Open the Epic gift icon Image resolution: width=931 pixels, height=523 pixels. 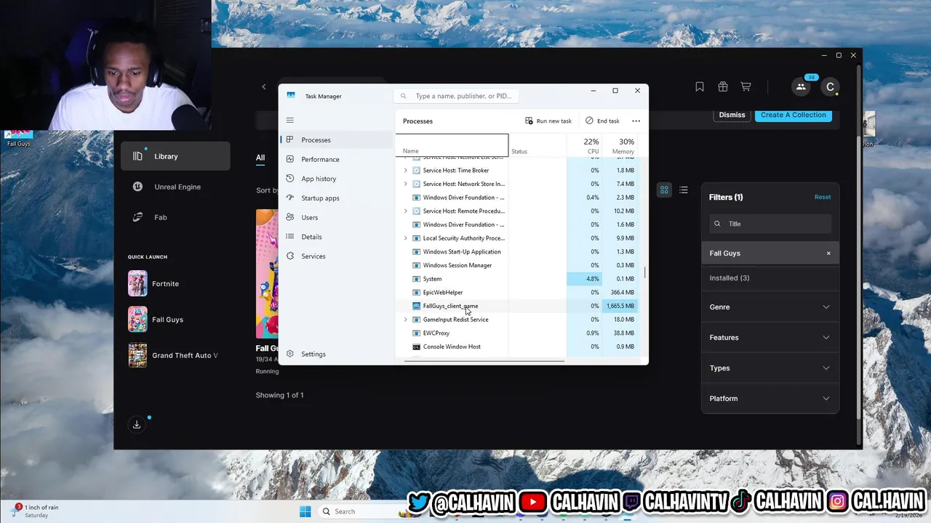coord(723,86)
